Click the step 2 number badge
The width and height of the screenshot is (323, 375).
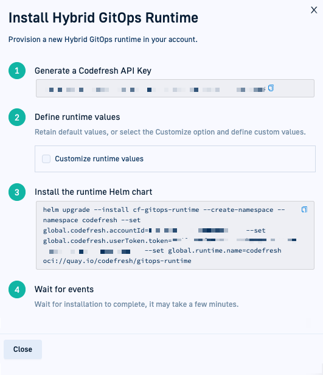tap(17, 117)
